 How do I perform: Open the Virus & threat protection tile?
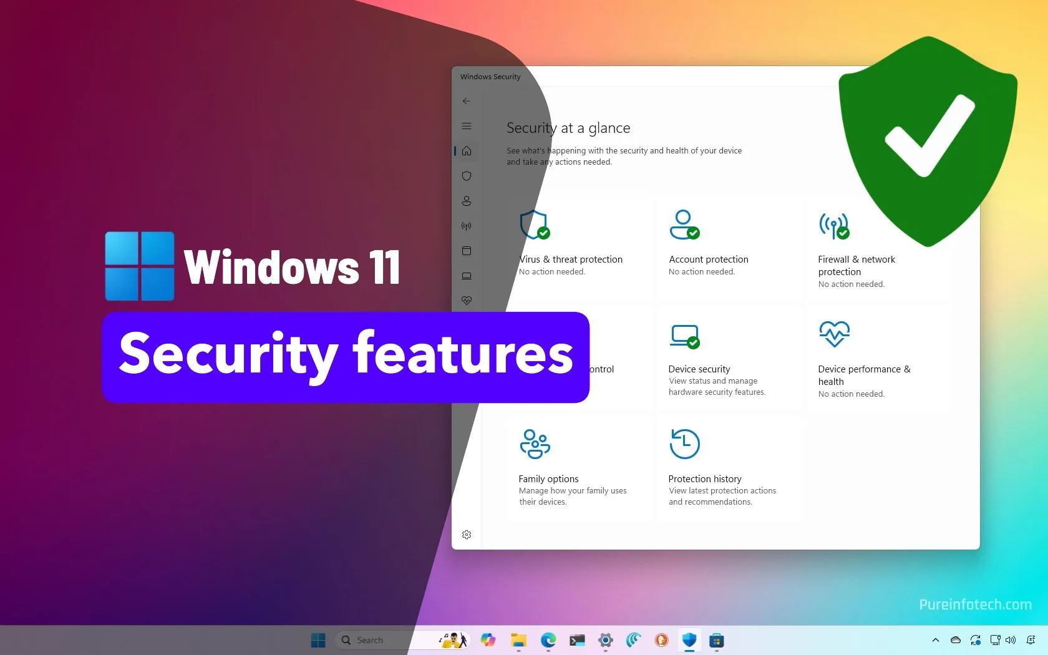tap(570, 260)
